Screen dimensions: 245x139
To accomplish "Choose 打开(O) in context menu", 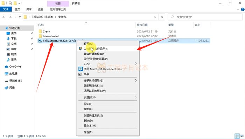I will coord(108,44).
